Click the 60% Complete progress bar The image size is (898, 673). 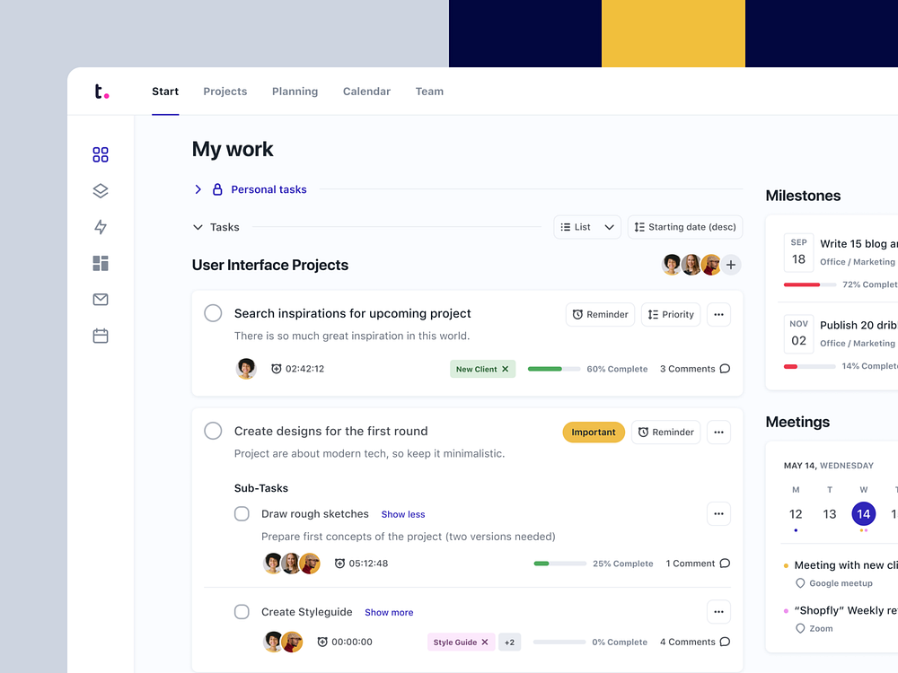553,368
